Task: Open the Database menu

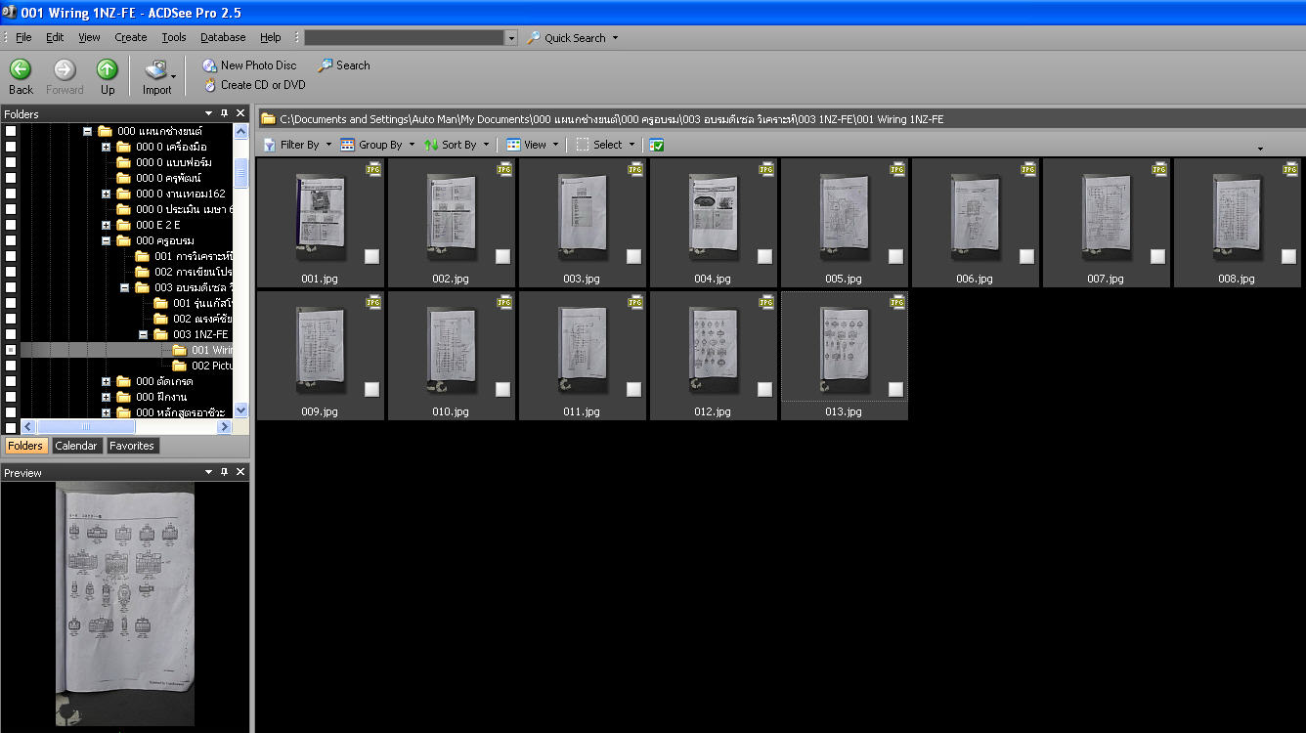Action: tap(223, 38)
